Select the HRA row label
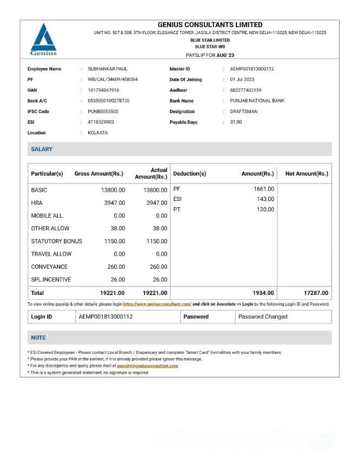Image resolution: width=356 pixels, height=460 pixels. coord(37,203)
